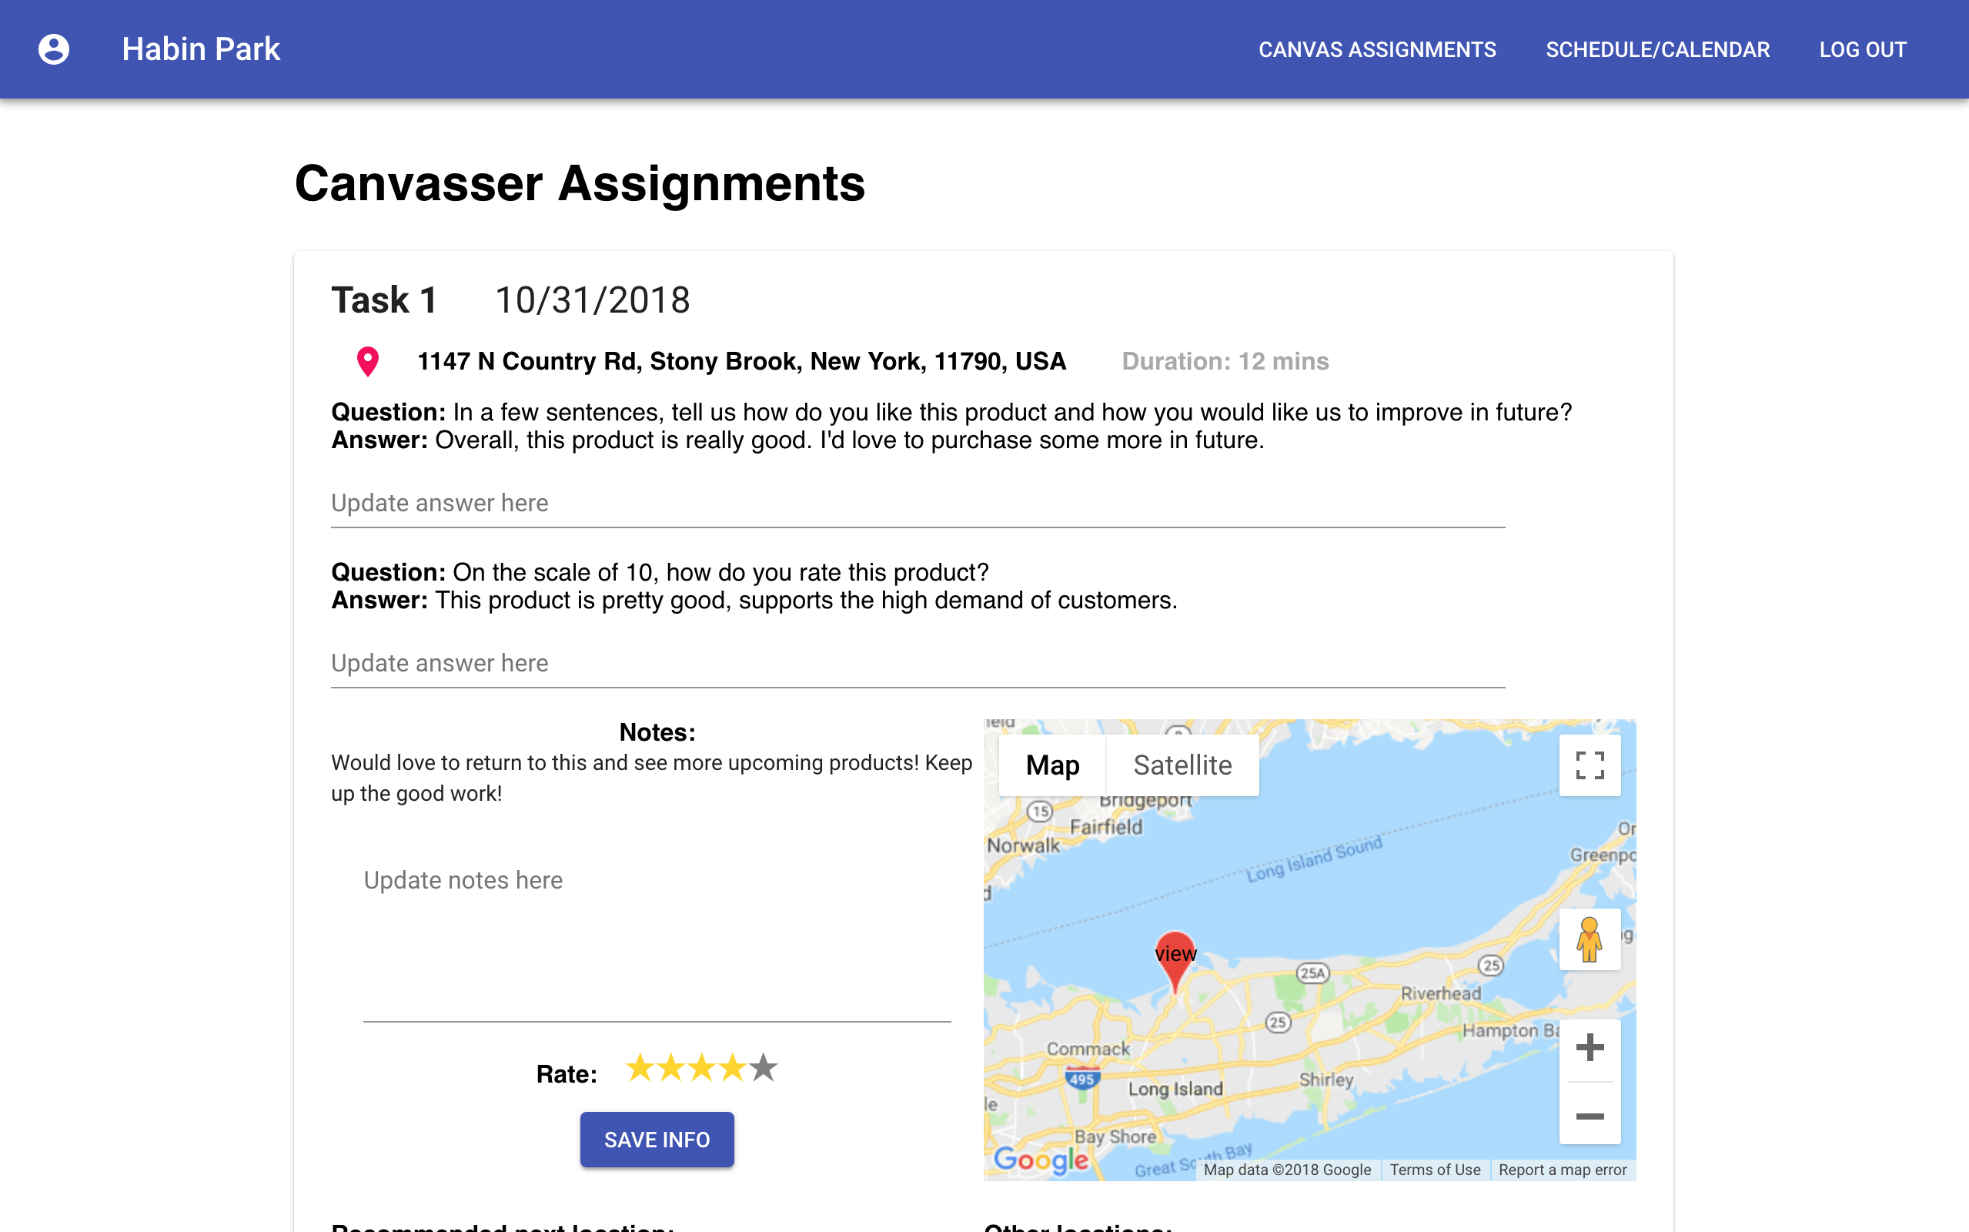Click the pink location pin beside the address

[368, 361]
